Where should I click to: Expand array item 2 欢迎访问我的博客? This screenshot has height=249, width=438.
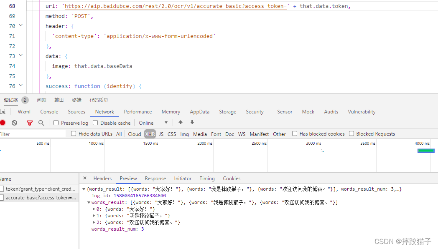click(x=94, y=222)
